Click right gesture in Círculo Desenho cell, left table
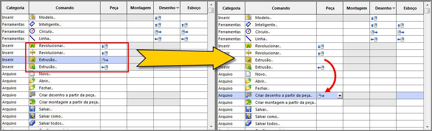The image size is (432, 131). point(158,32)
